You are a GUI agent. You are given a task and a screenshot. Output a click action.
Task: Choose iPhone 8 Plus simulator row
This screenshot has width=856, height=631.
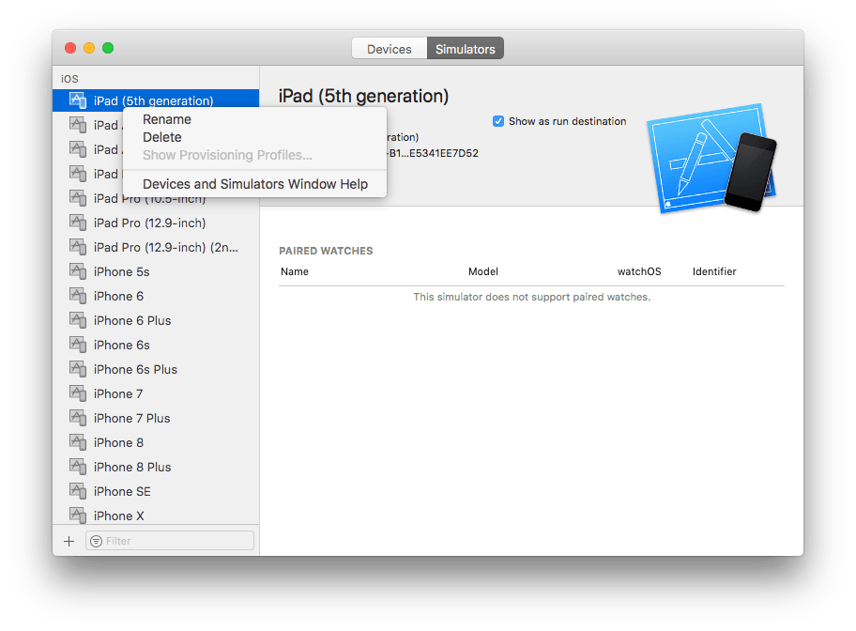pyautogui.click(x=156, y=467)
